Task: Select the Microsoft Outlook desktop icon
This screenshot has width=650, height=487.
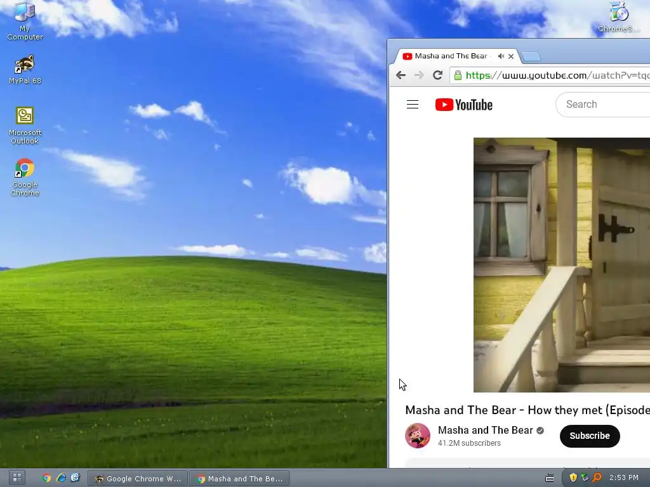Action: click(x=25, y=126)
